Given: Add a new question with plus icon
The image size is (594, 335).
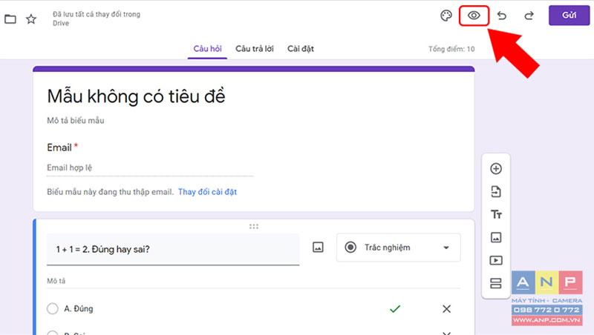Looking at the screenshot, I should (x=496, y=169).
